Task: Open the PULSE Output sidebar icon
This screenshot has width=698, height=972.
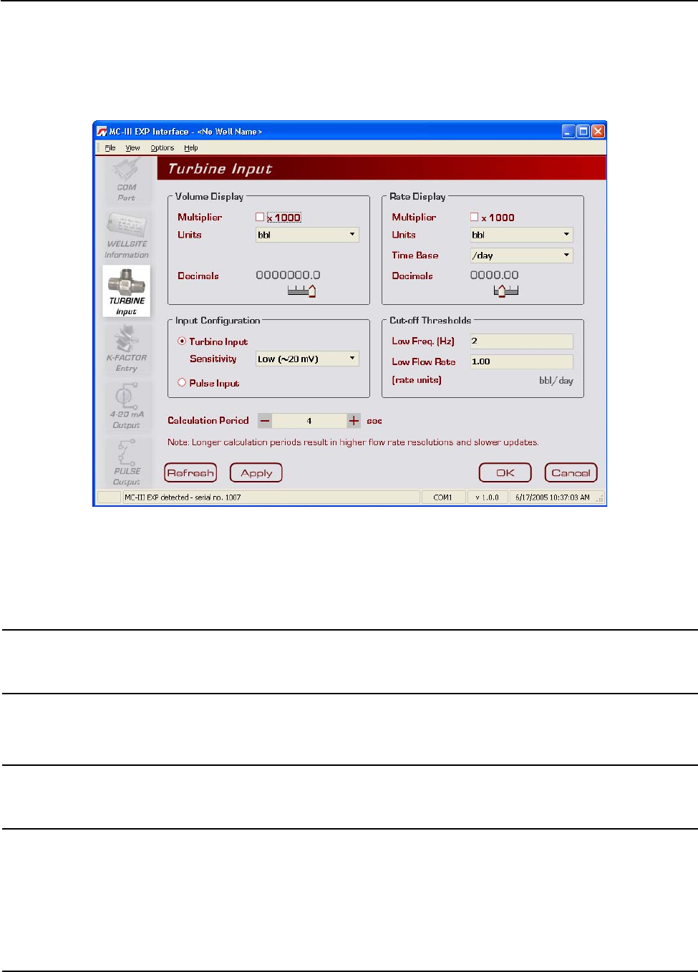Action: point(126,462)
